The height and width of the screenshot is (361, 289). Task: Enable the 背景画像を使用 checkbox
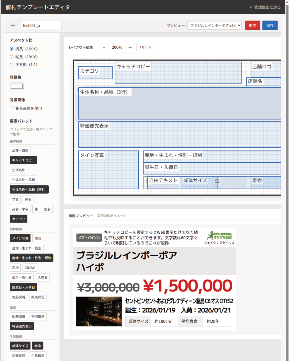tap(12, 108)
